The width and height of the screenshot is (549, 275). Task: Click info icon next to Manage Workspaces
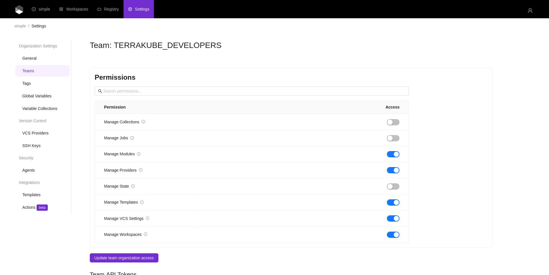146,234
